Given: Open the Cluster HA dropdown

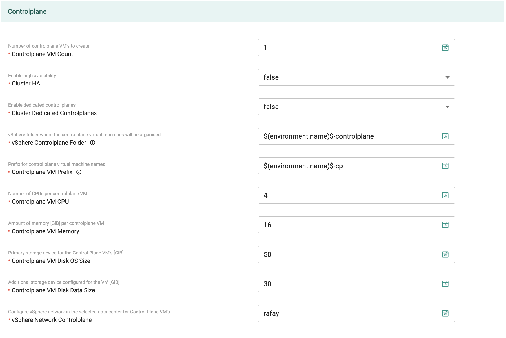Looking at the screenshot, I should click(356, 77).
